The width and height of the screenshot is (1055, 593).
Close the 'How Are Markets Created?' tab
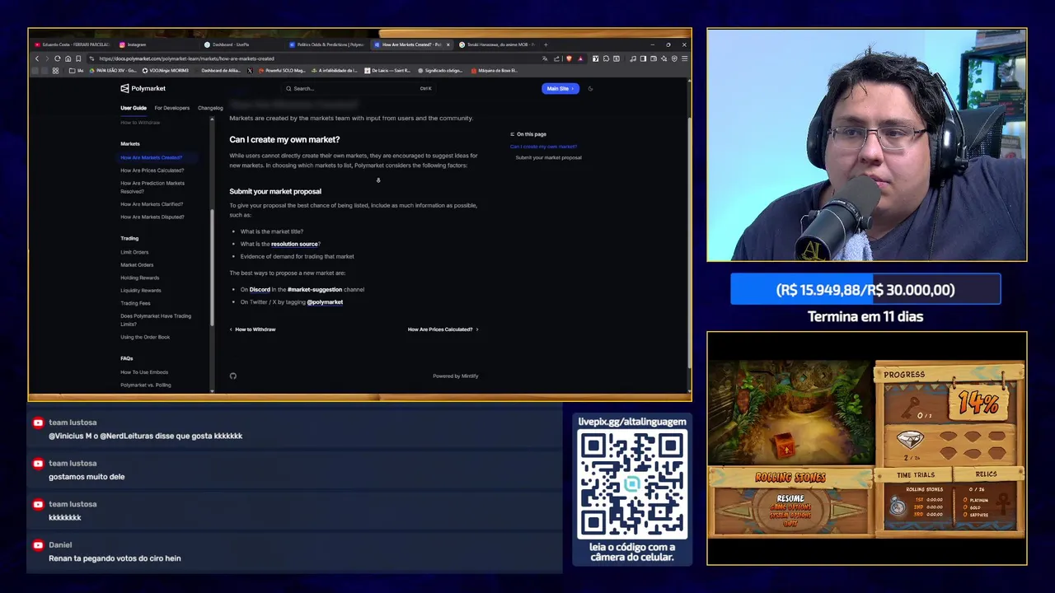tap(448, 44)
